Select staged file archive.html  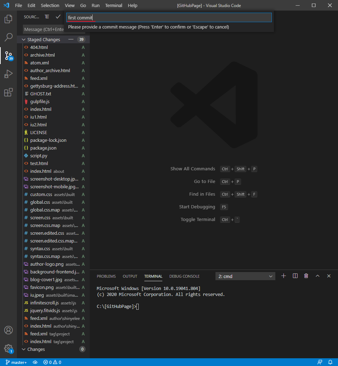coord(42,55)
